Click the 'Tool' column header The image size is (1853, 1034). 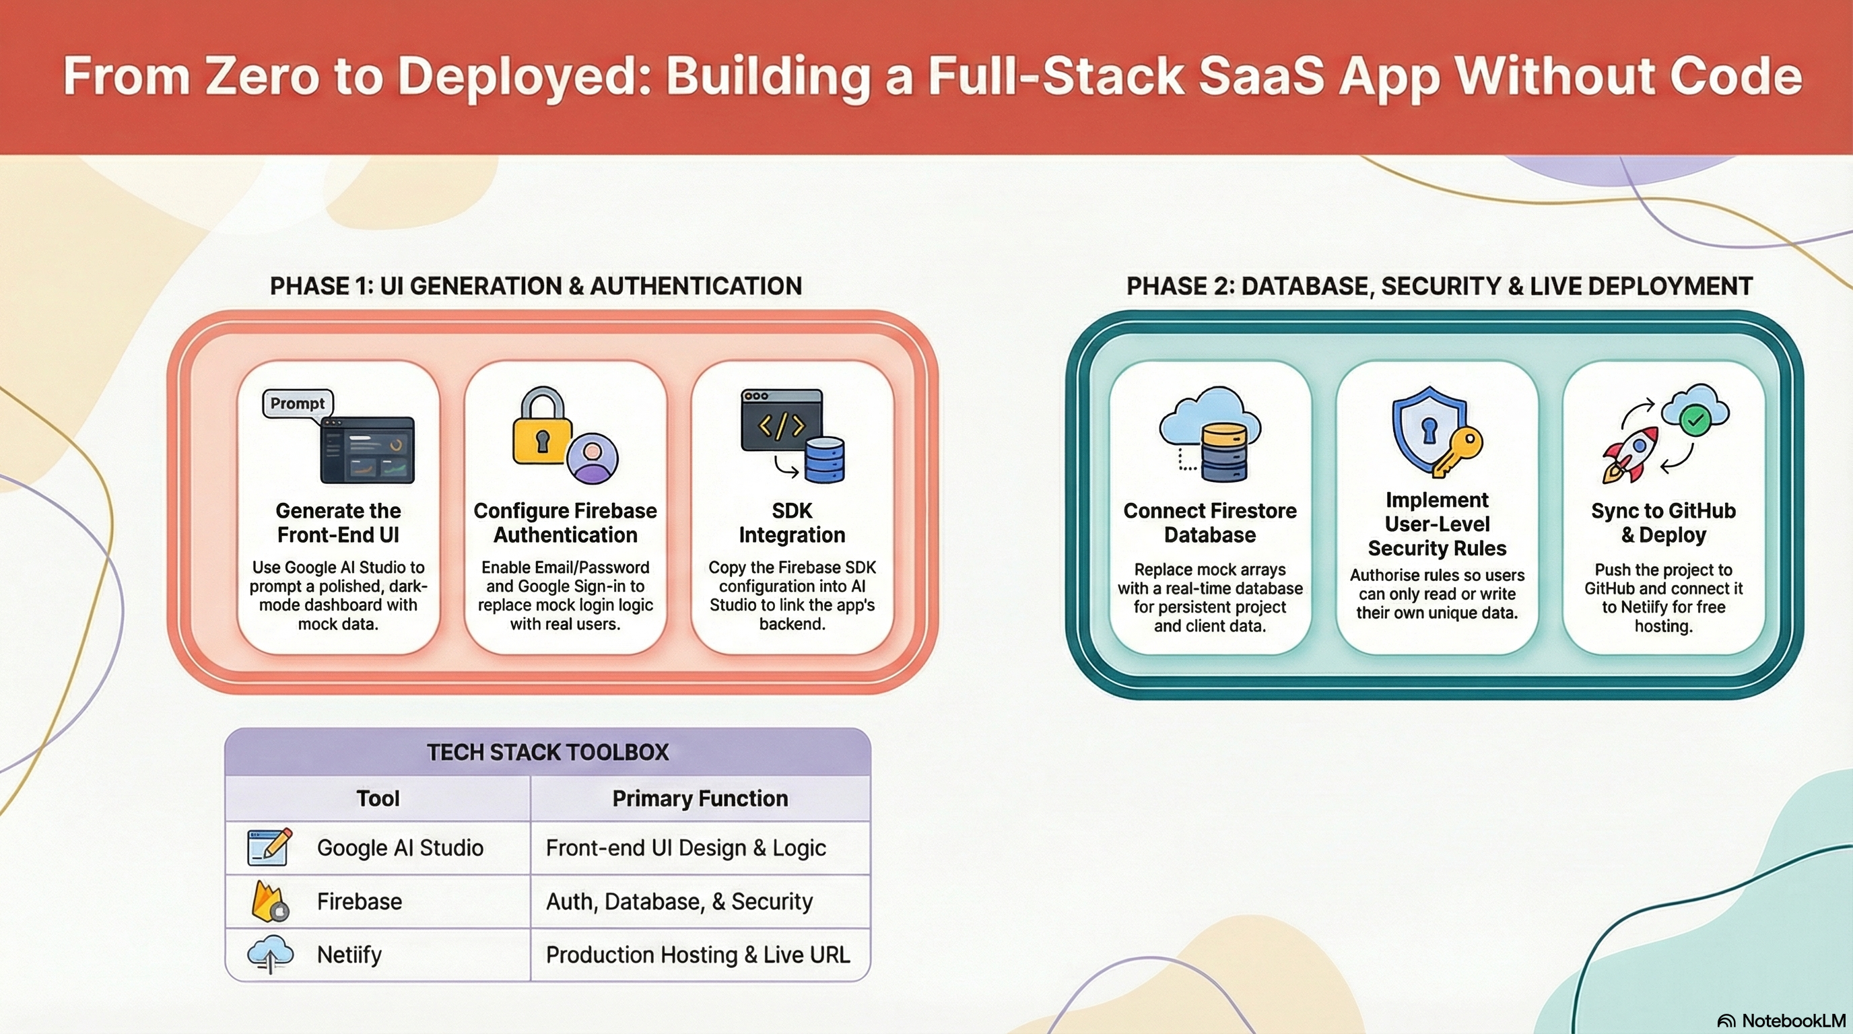[x=378, y=798]
